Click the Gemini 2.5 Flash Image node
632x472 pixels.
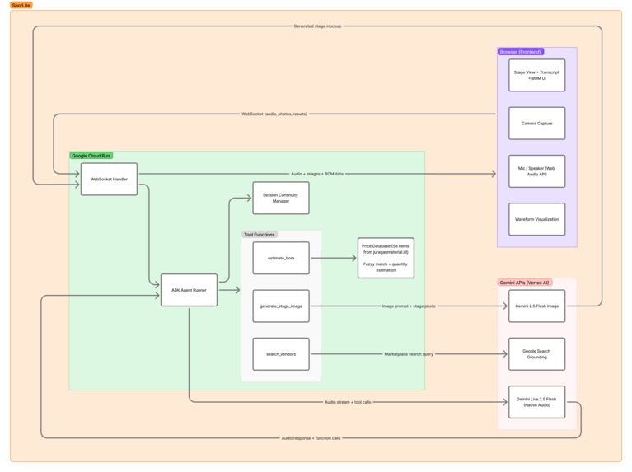click(537, 306)
